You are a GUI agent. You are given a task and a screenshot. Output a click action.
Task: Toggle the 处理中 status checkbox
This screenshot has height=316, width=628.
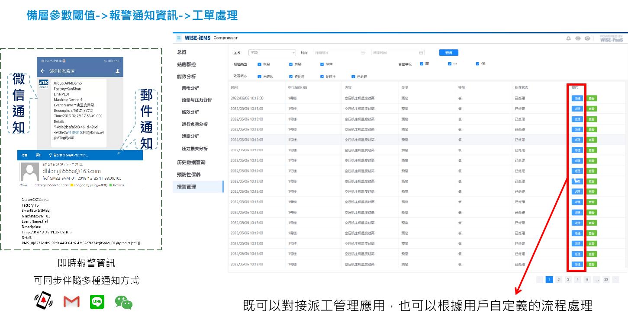pyautogui.click(x=322, y=77)
